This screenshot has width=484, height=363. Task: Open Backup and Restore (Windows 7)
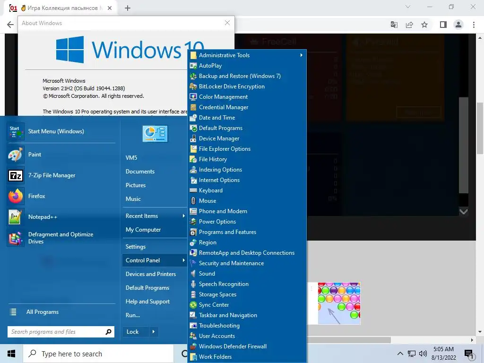point(247,76)
